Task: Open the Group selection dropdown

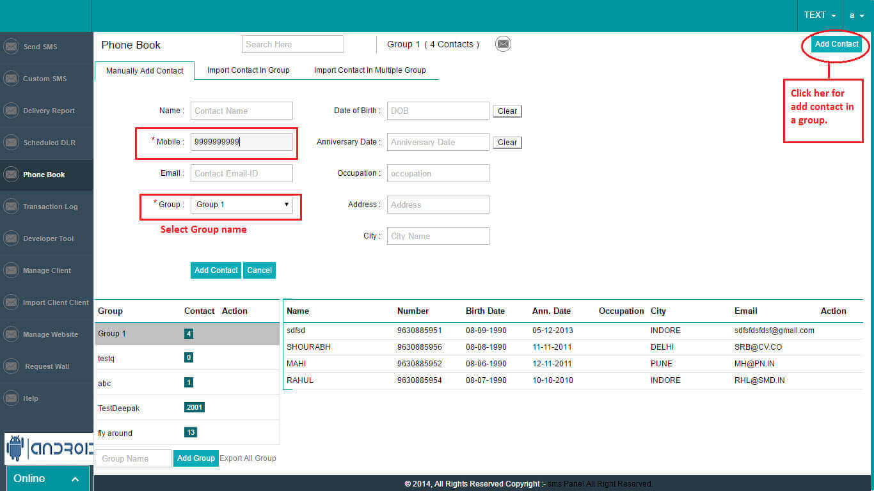Action: pyautogui.click(x=242, y=205)
